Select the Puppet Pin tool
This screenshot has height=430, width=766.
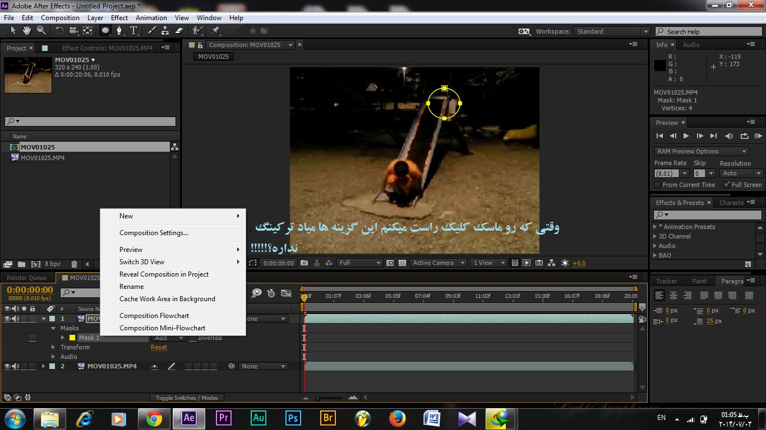[x=216, y=31]
